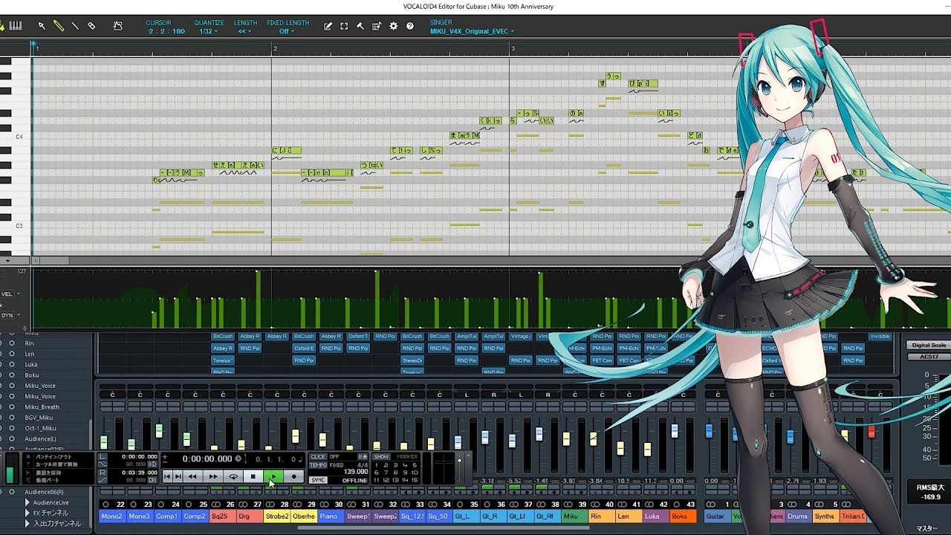Toggle the TEMPO track button
951x535 pixels.
[x=318, y=465]
